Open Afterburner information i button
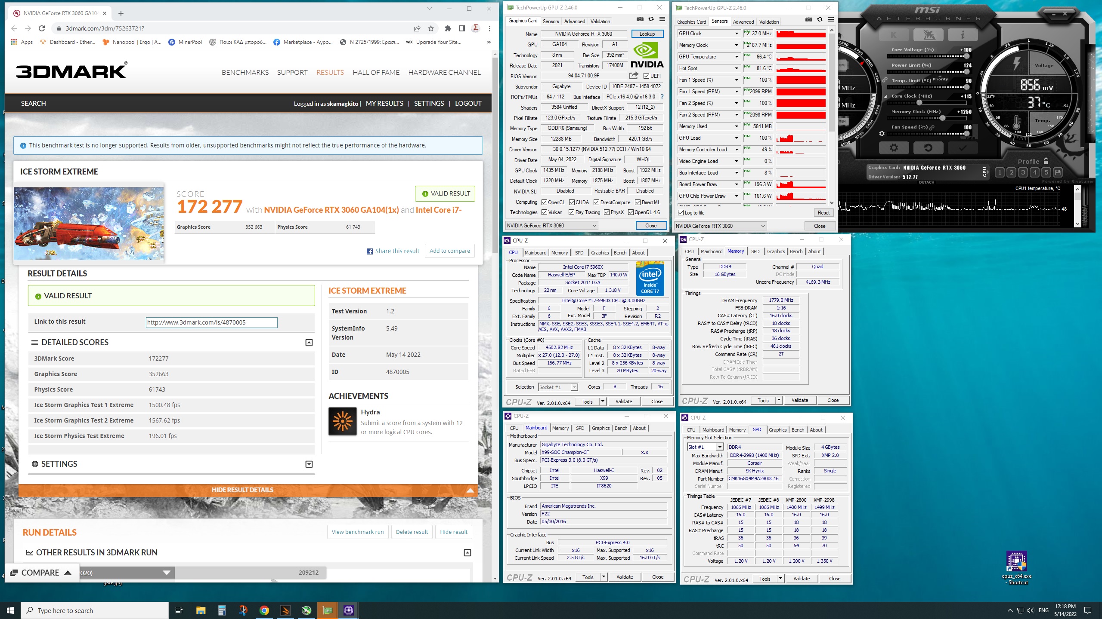 point(963,35)
